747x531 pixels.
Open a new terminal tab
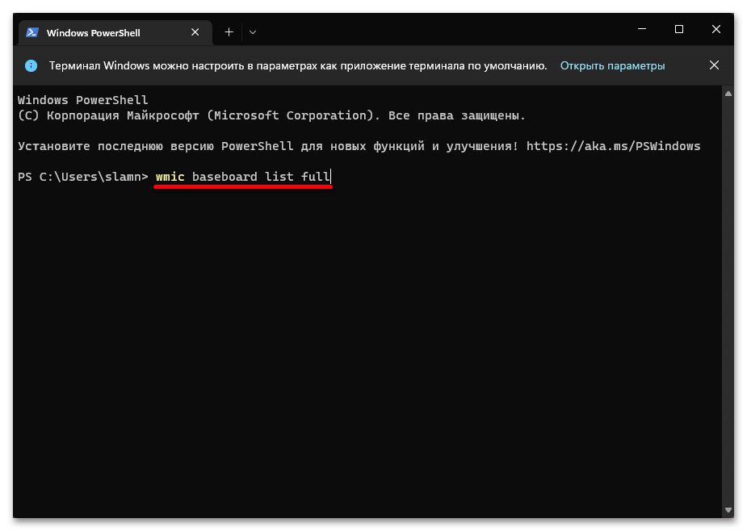(229, 32)
